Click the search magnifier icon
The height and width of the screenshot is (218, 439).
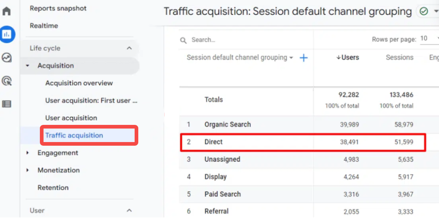coord(183,40)
